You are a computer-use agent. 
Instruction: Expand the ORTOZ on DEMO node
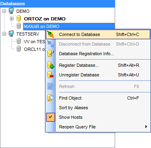(x=12, y=19)
